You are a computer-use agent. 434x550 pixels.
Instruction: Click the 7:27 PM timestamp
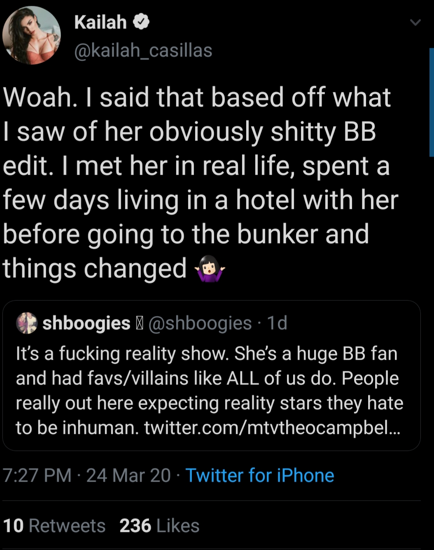[37, 475]
